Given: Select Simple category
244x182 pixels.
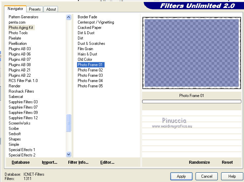Looking at the screenshot, I should 14,144.
